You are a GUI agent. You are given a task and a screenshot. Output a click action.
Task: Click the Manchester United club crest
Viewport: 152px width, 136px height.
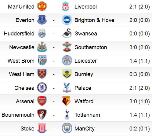click(42, 6)
